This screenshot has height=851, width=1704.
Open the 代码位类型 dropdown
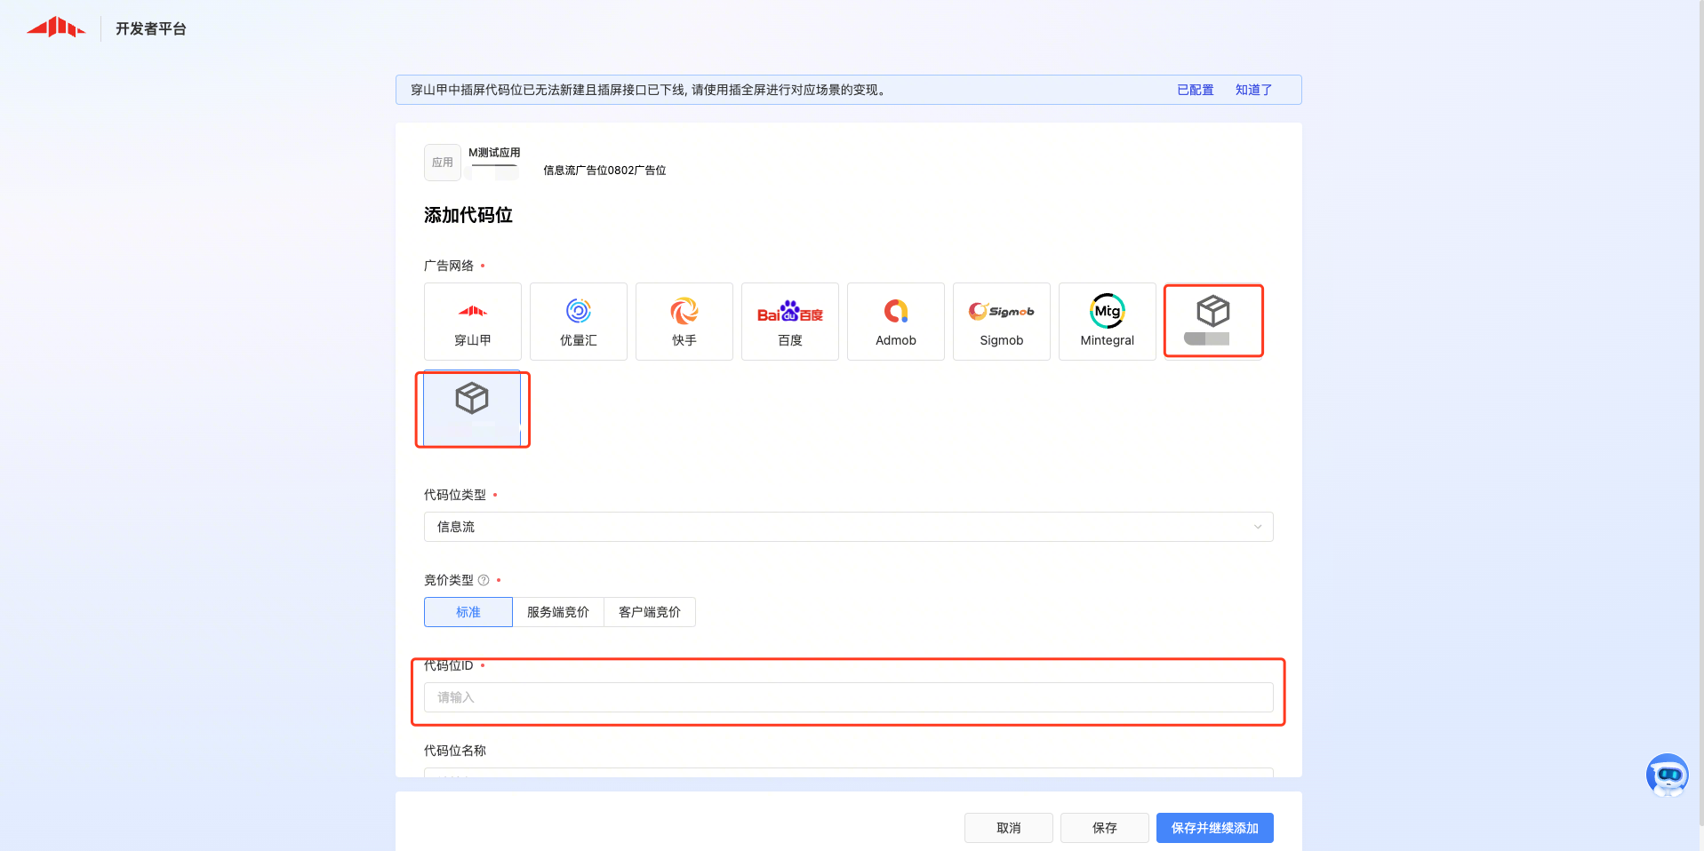tap(848, 527)
